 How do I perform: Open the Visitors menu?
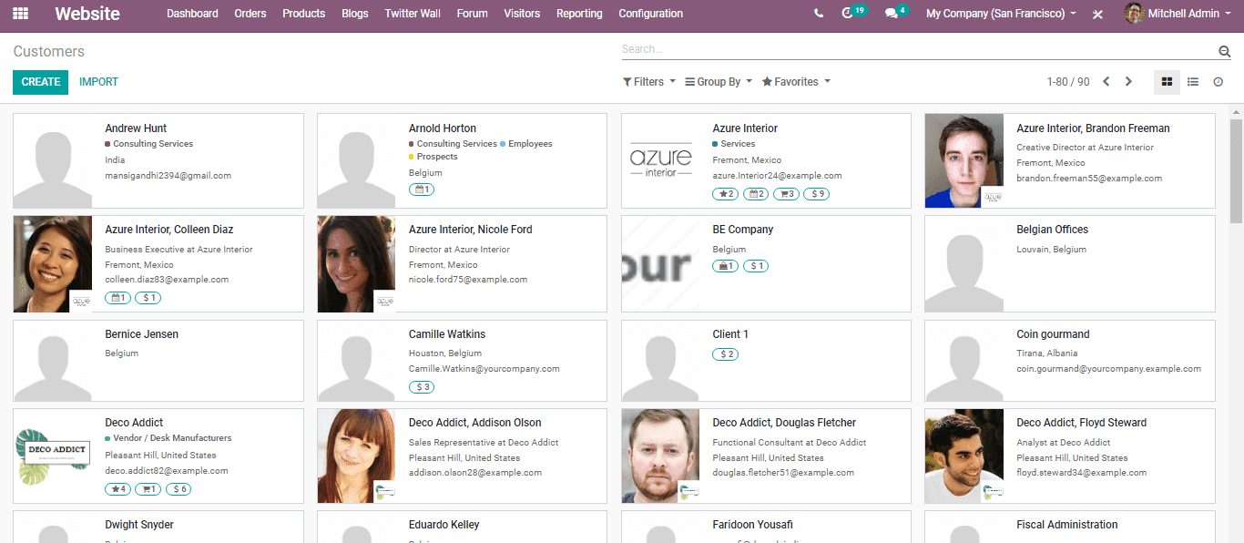tap(522, 14)
